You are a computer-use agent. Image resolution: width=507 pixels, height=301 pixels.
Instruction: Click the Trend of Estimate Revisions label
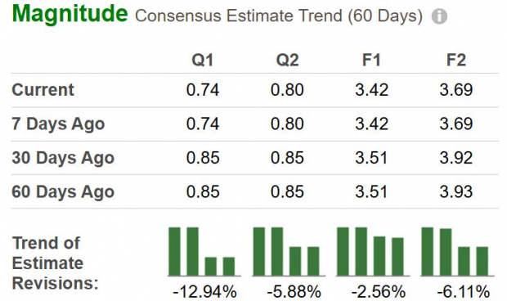[55, 263]
